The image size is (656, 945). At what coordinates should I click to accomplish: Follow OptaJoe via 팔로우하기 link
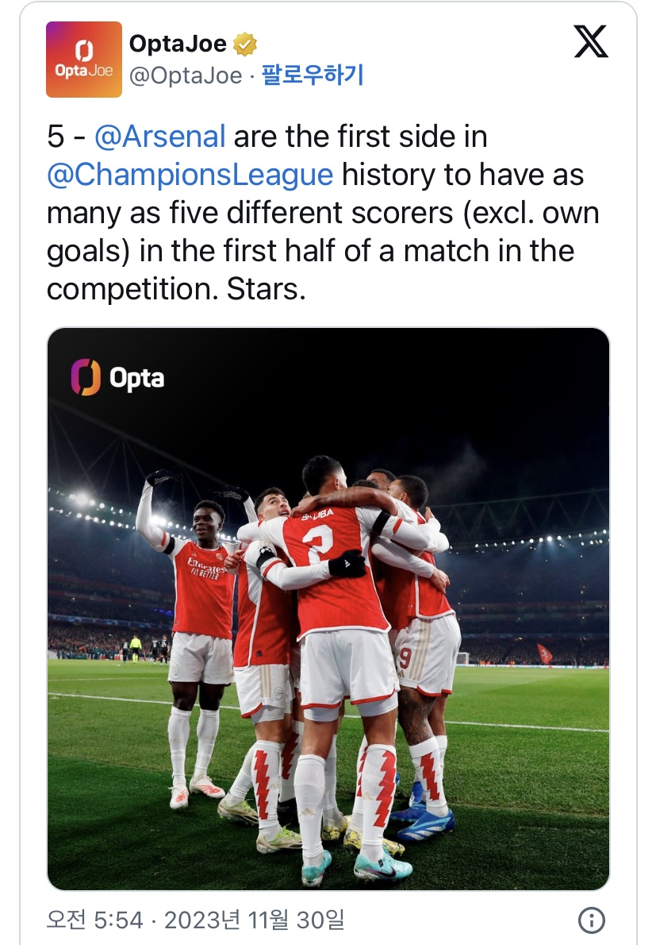click(313, 75)
